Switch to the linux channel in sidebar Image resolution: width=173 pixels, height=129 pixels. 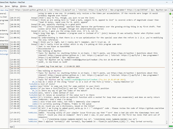tap(2, 37)
